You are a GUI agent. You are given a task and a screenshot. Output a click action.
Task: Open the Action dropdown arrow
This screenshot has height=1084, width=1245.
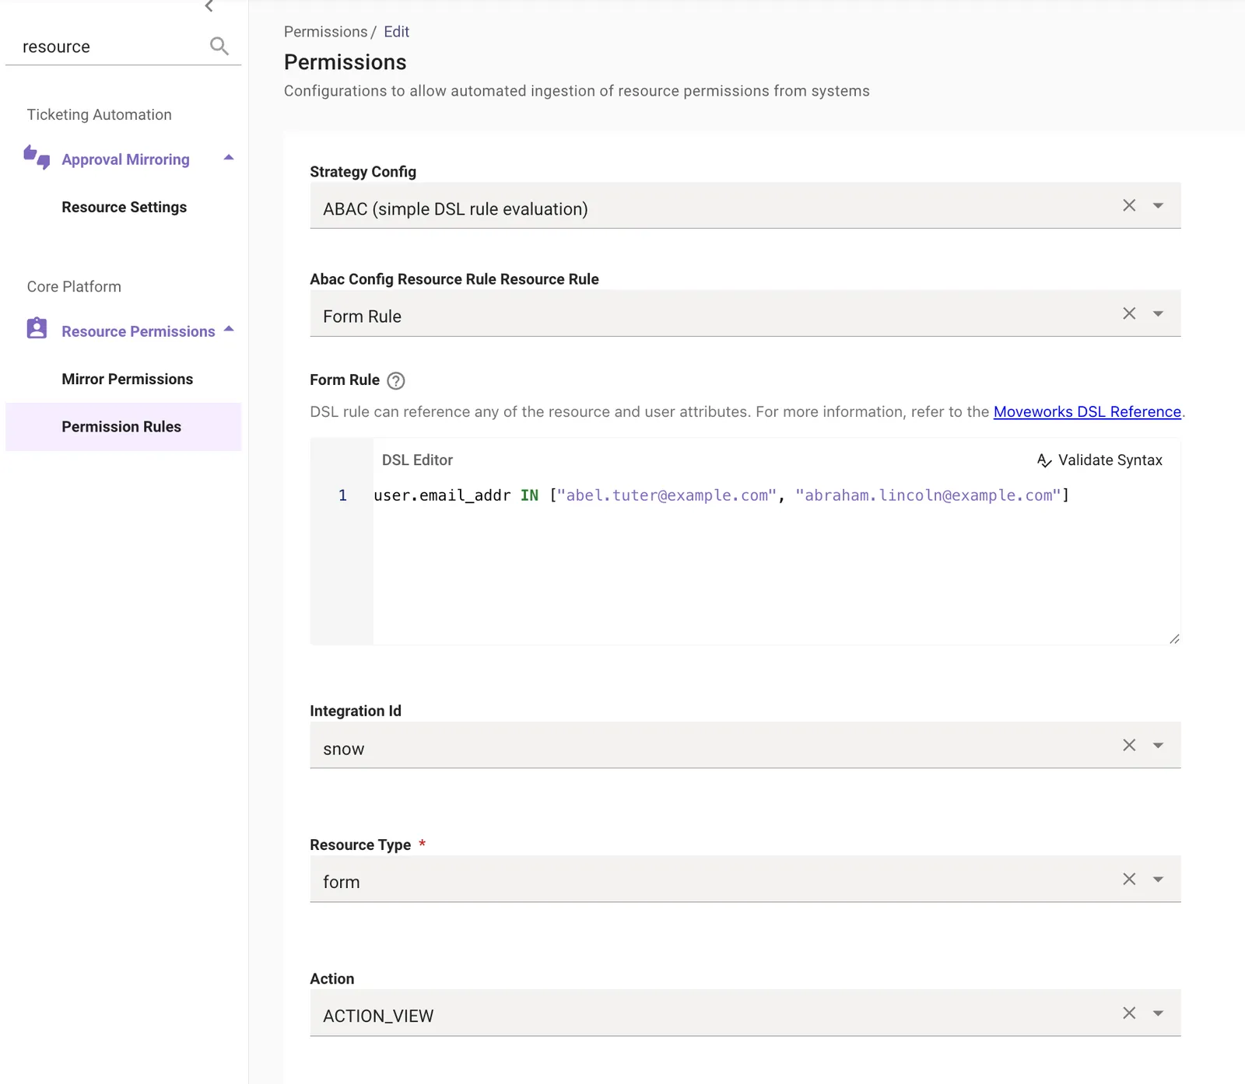[1158, 1013]
